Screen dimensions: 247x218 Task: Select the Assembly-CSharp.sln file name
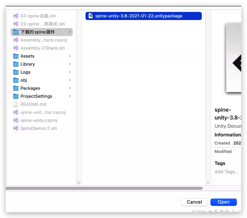point(43,48)
